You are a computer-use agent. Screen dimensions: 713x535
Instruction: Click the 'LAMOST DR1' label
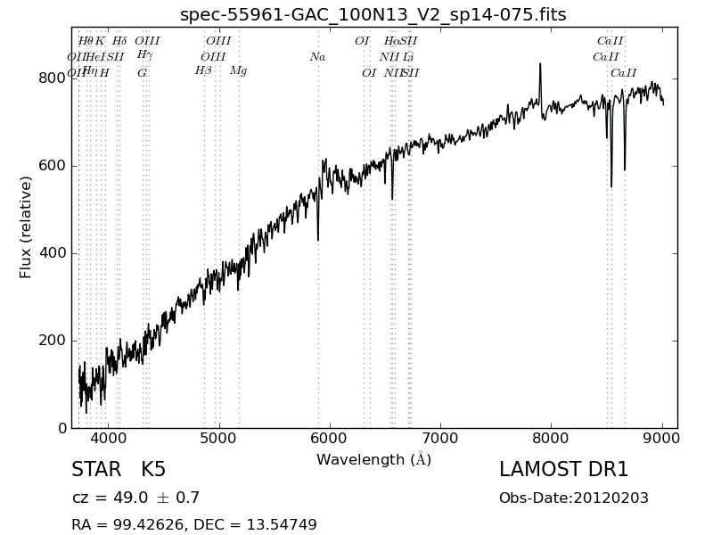[563, 470]
